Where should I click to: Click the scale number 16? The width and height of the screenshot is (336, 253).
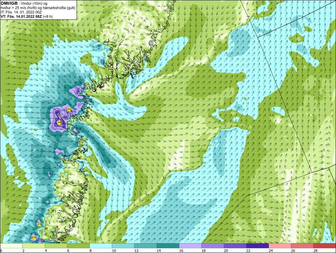pyautogui.click(x=181, y=251)
